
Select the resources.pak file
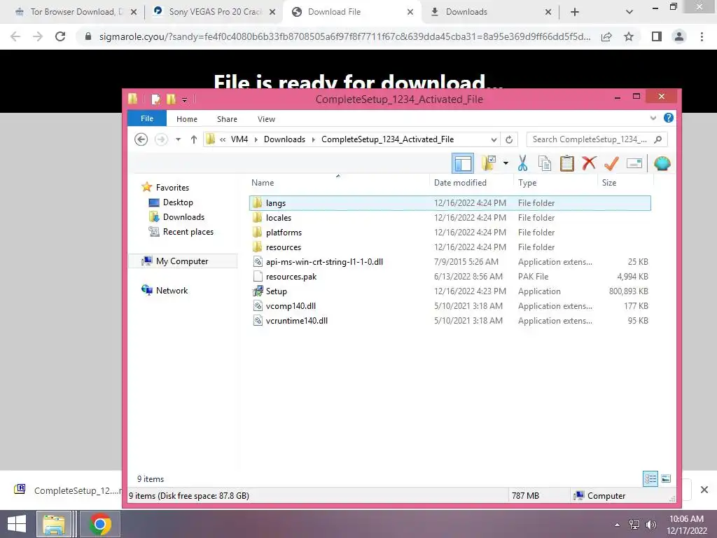click(x=450, y=276)
